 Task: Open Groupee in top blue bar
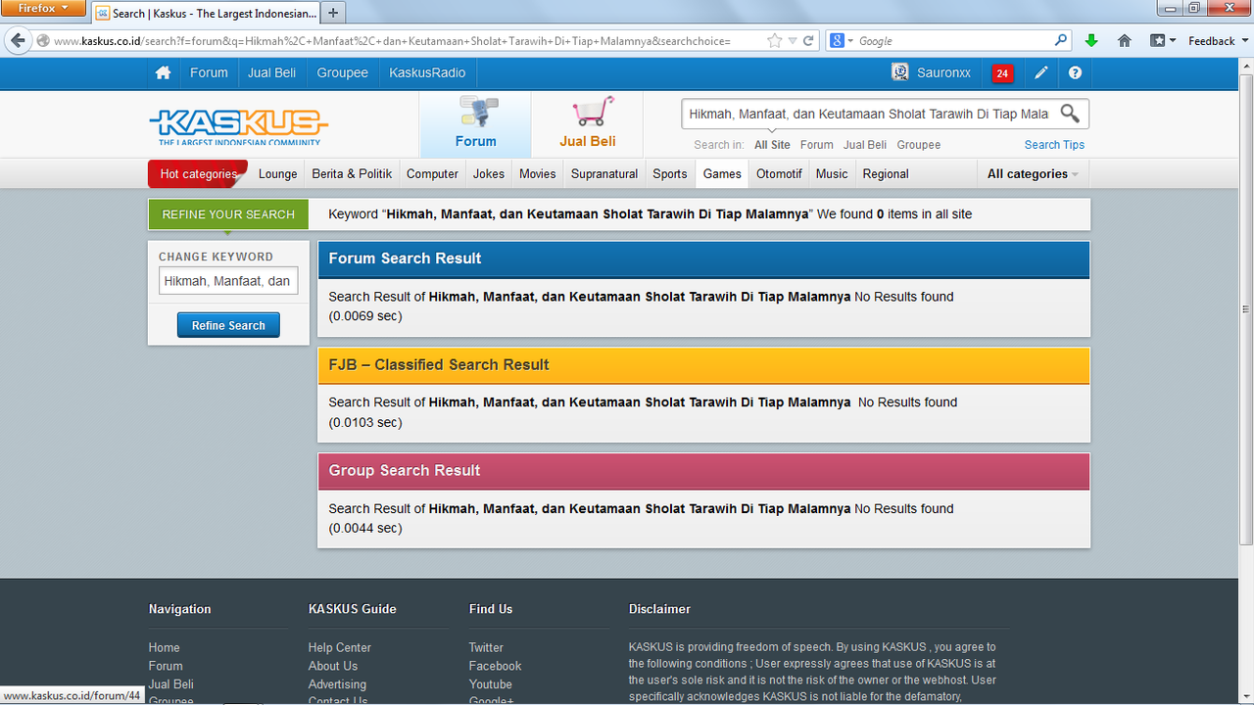(x=342, y=72)
